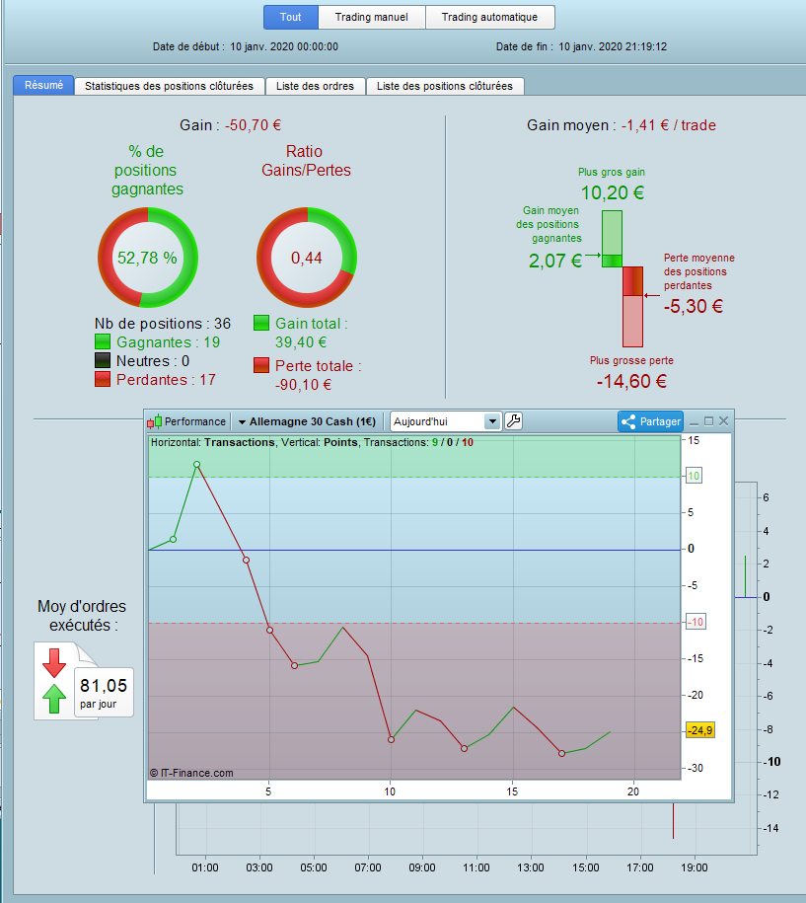
Task: Click the red Perte totale swatch
Action: pyautogui.click(x=261, y=365)
